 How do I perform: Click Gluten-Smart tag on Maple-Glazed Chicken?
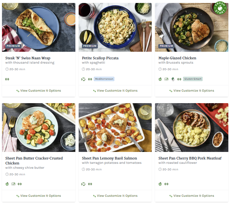tap(193, 79)
